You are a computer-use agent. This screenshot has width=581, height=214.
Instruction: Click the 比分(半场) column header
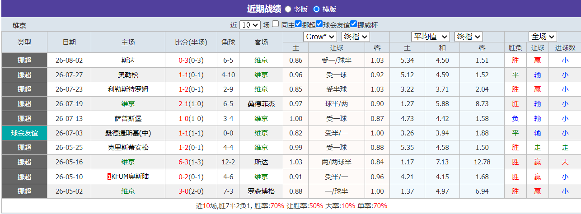(191, 42)
